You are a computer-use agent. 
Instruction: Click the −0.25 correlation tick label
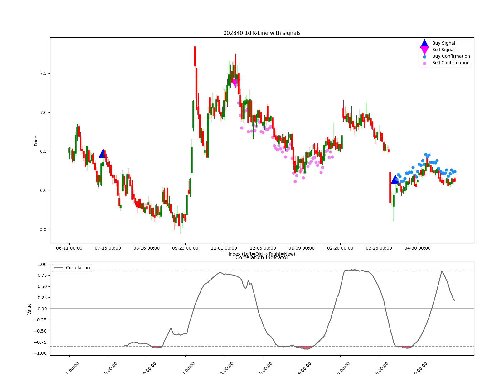click(40, 320)
